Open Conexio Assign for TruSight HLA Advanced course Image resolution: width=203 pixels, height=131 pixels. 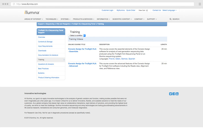coord(82,65)
